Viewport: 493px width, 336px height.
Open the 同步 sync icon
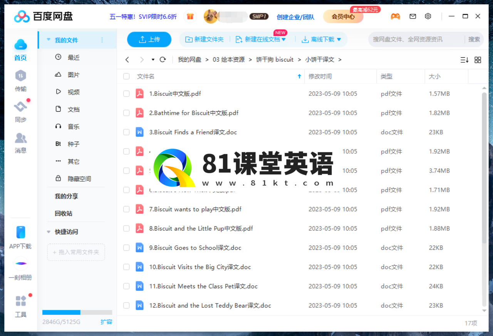(20, 107)
